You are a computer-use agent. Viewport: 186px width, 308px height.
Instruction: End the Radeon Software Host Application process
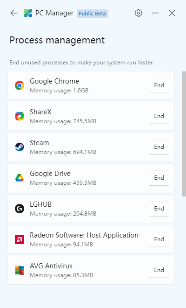[159, 239]
